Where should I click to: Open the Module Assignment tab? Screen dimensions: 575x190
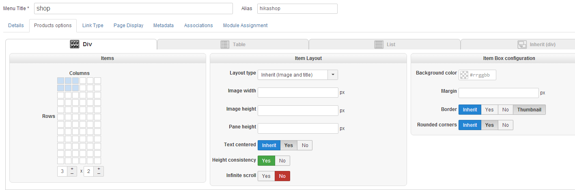(x=245, y=26)
